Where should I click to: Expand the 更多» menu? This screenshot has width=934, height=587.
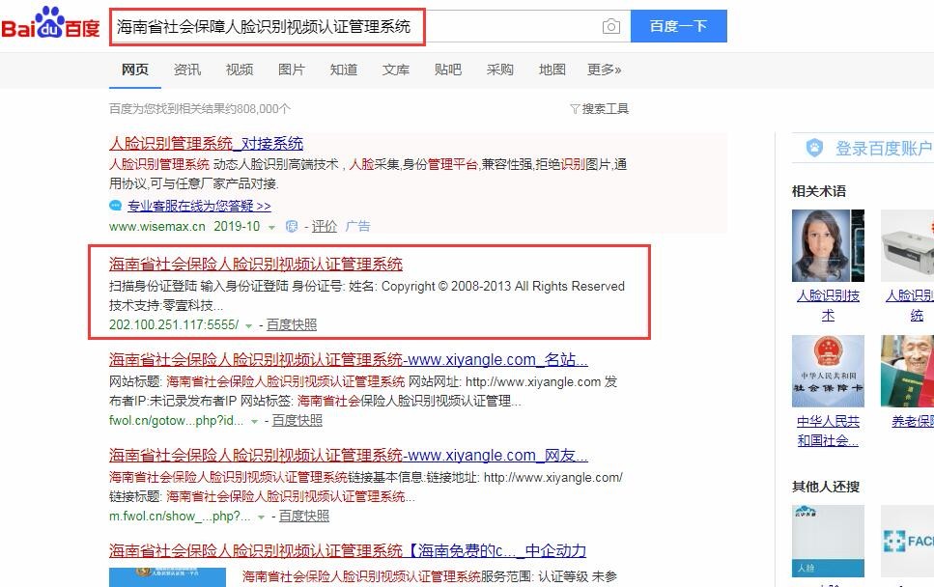tap(604, 70)
